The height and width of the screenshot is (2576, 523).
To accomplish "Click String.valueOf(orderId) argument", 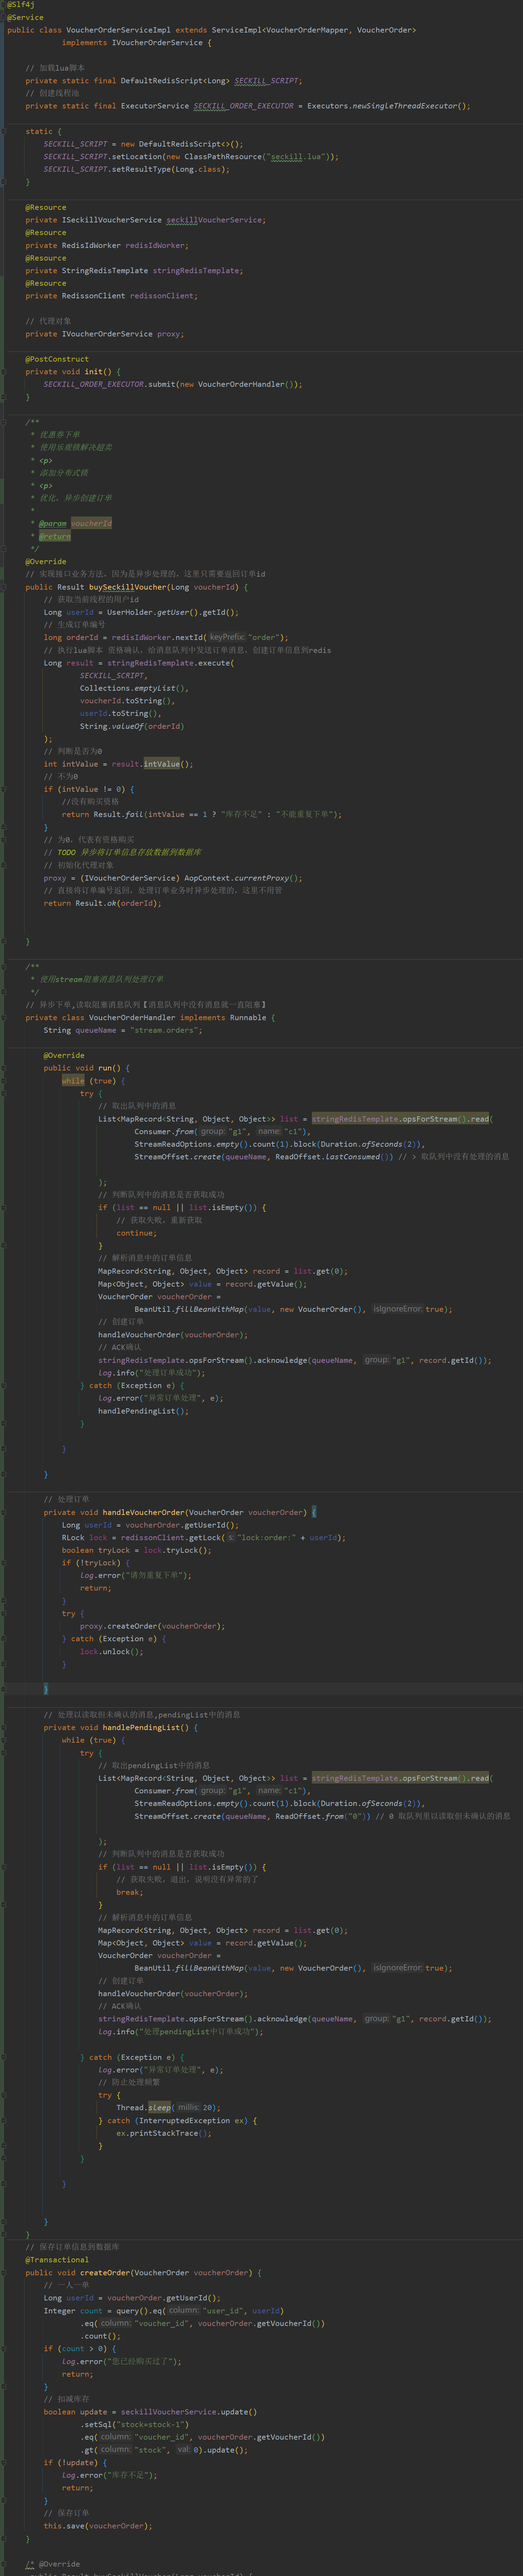I will (132, 726).
